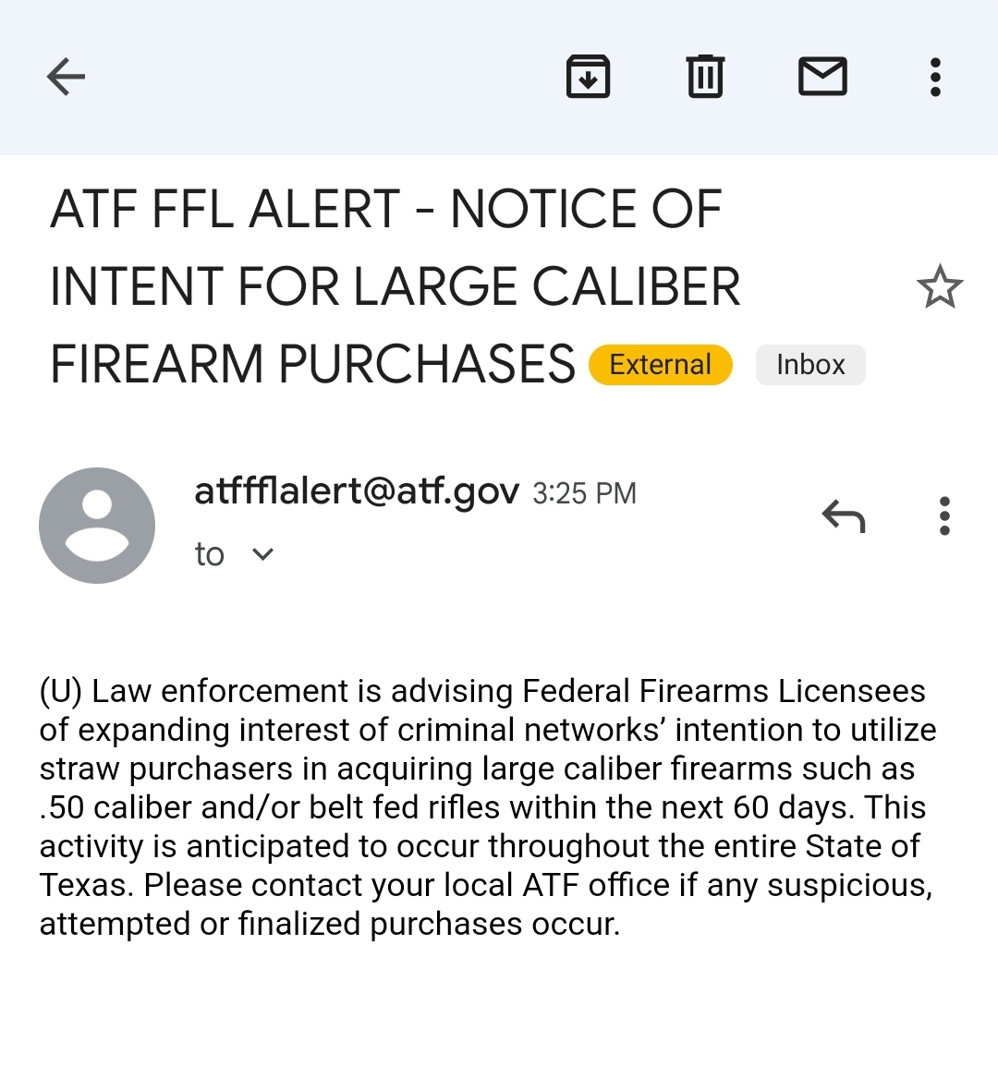Star the ATF FFL ALERT email
The width and height of the screenshot is (998, 1066).
pyautogui.click(x=940, y=286)
